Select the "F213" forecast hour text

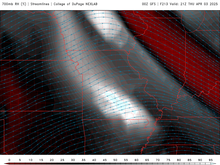[164, 4]
